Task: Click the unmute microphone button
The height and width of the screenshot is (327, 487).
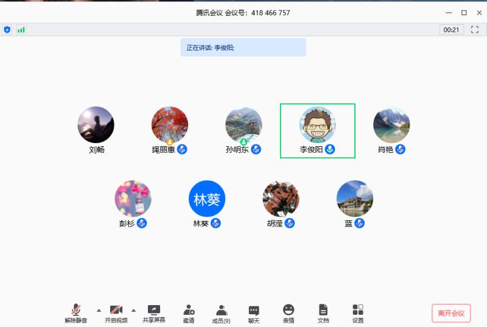Action: (75, 313)
